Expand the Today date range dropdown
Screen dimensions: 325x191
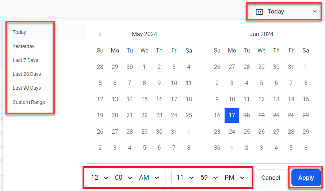click(315, 12)
